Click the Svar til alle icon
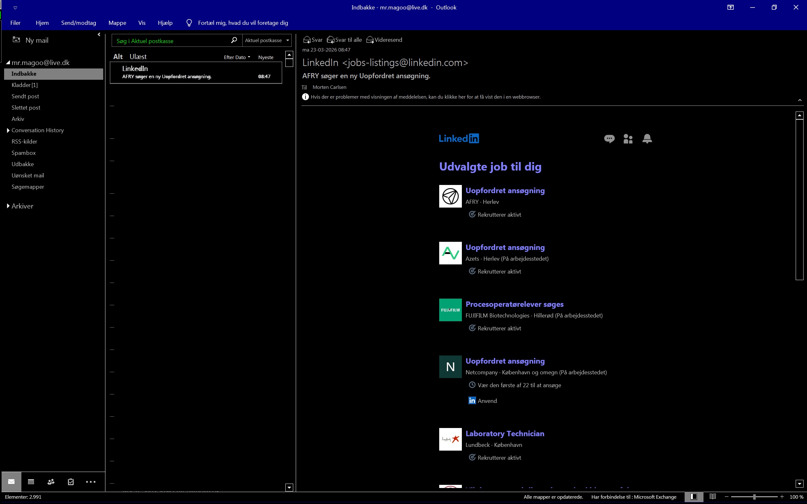 [x=331, y=40]
